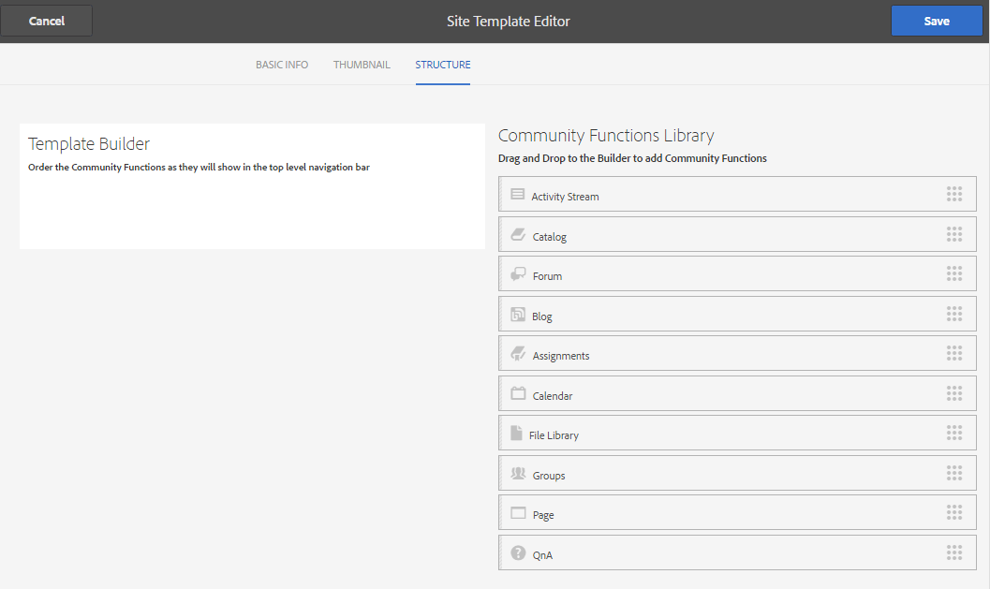Screen dimensions: 990x589
Task: Select the Structure tab
Action: click(443, 65)
